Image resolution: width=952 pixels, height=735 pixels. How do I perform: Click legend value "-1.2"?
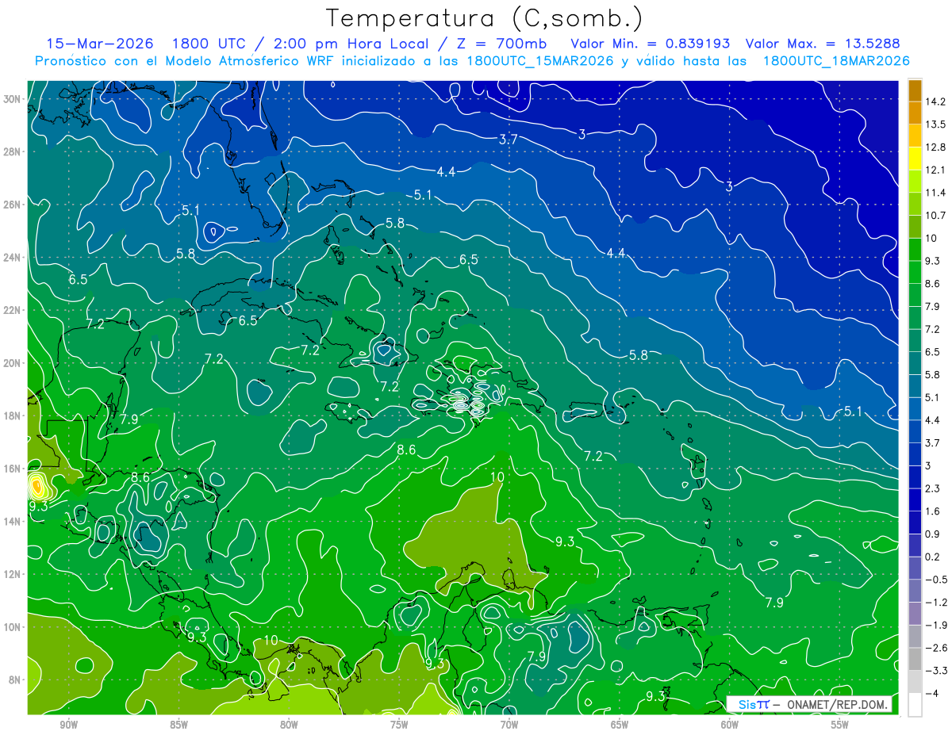pos(937,602)
